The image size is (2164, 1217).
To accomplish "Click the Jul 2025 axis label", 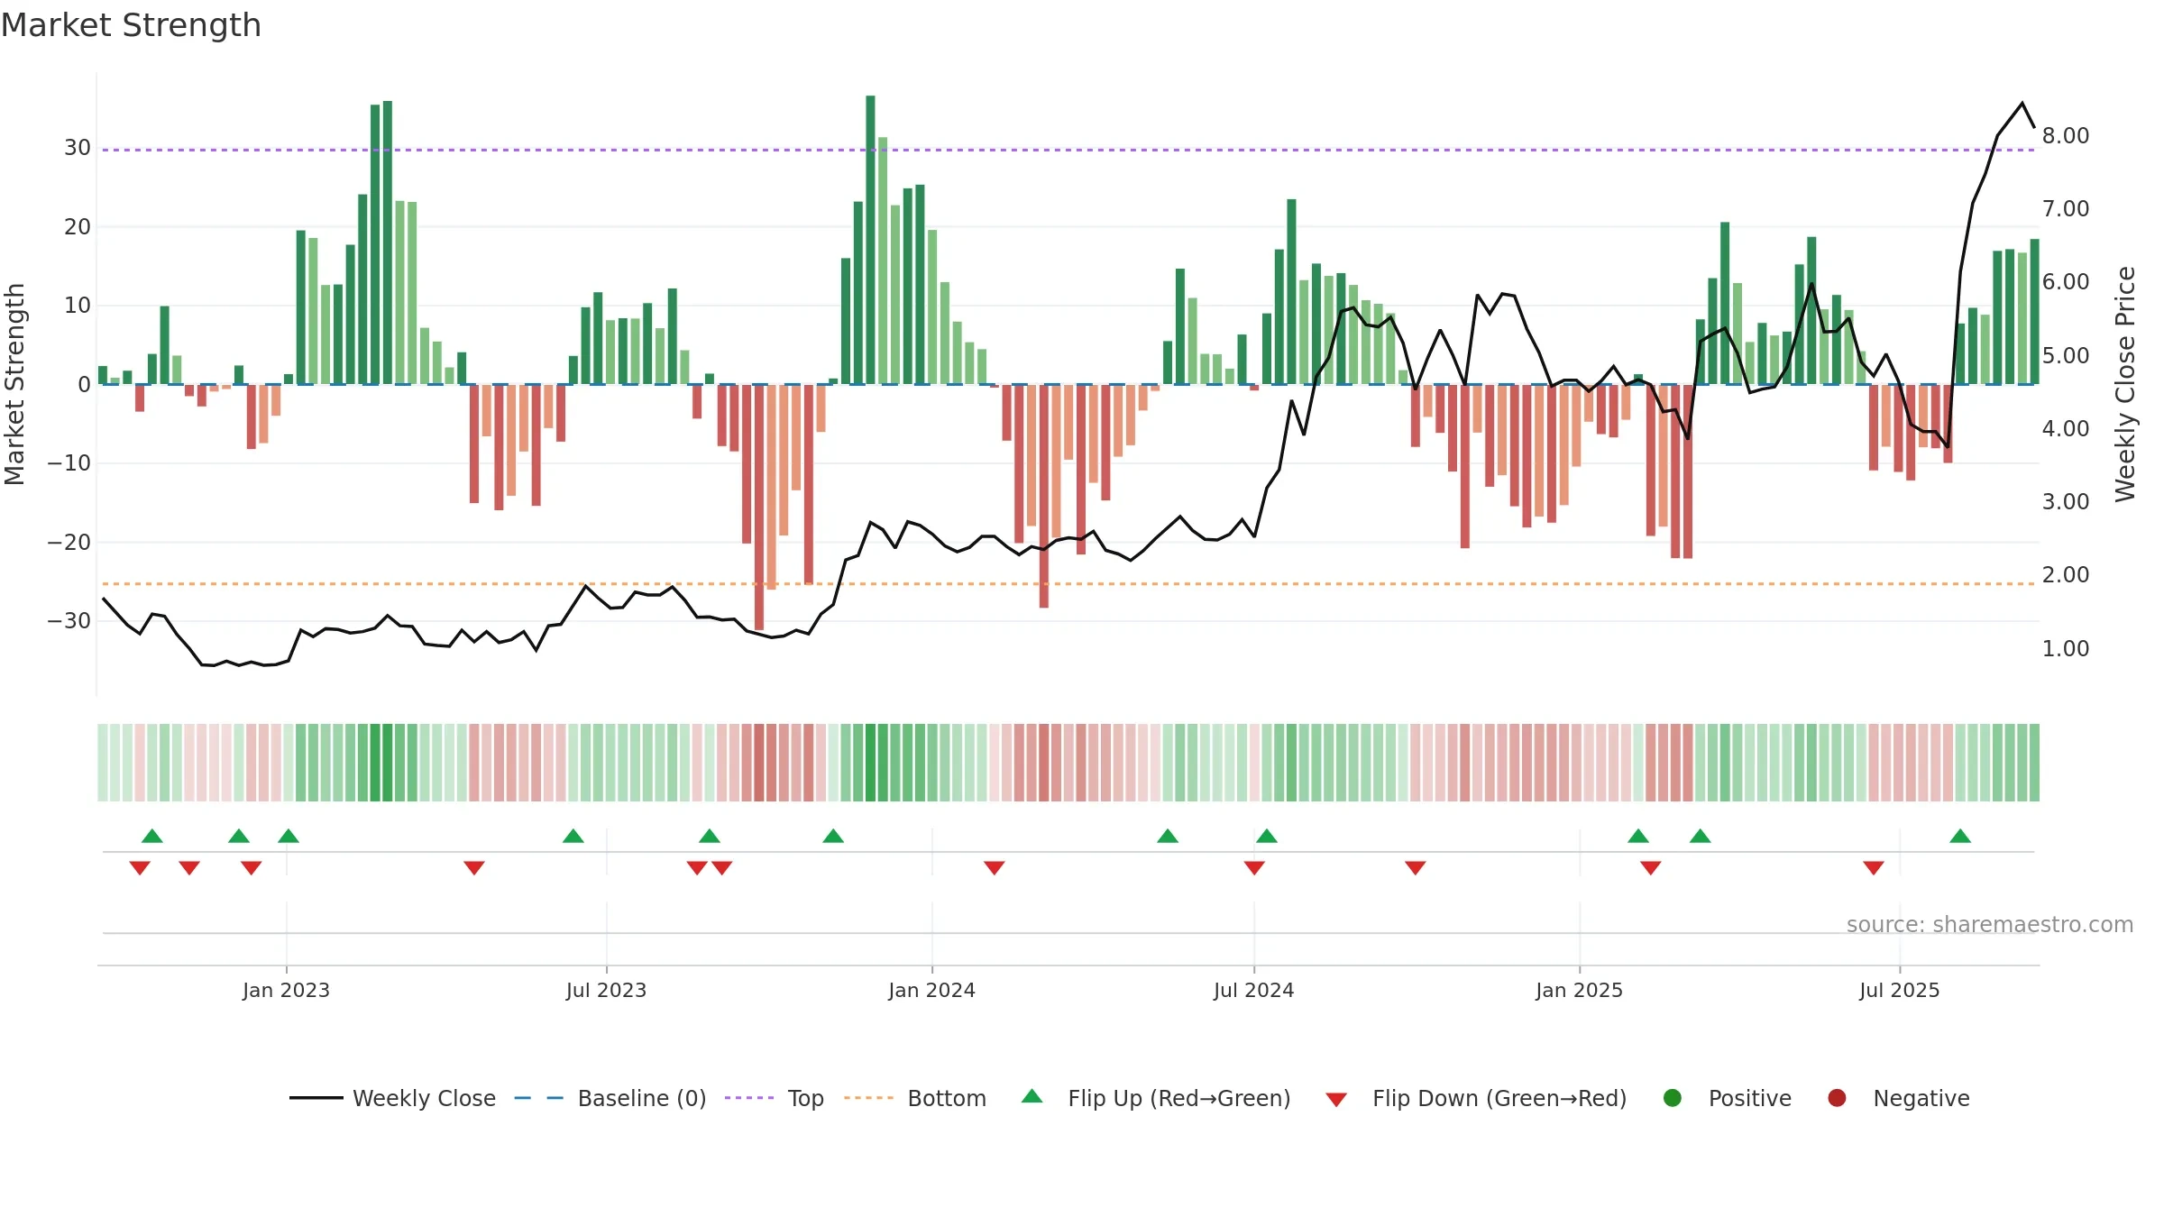I will coord(1899,990).
